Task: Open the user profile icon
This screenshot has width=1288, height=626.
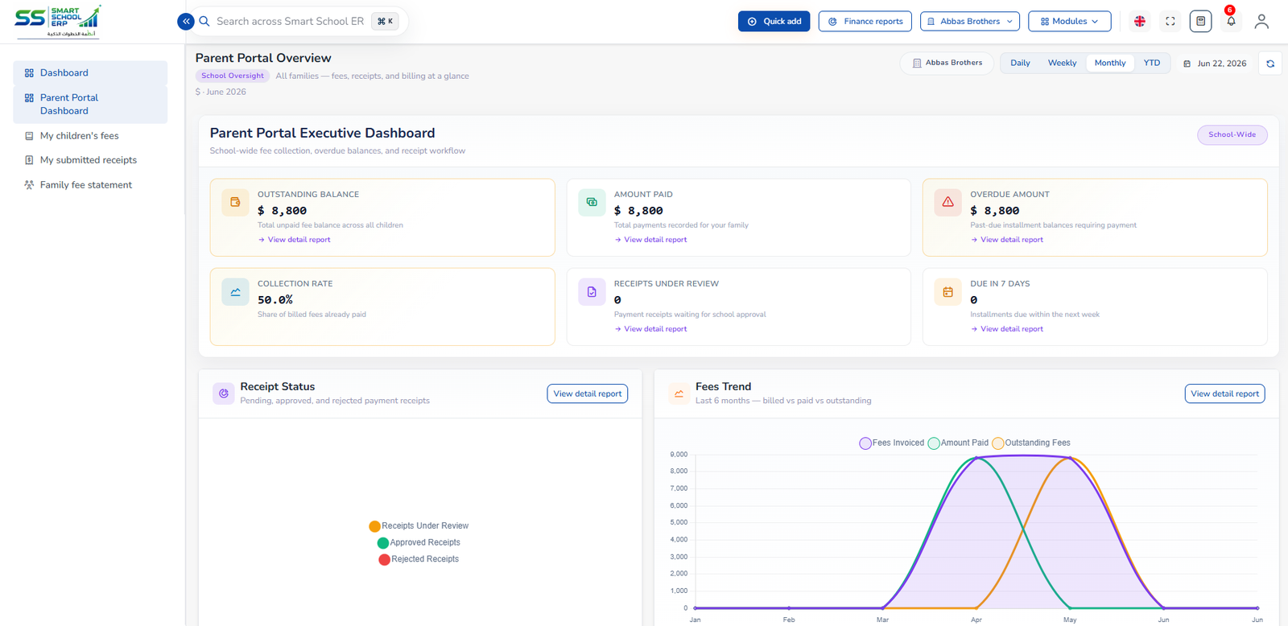Action: (1261, 22)
